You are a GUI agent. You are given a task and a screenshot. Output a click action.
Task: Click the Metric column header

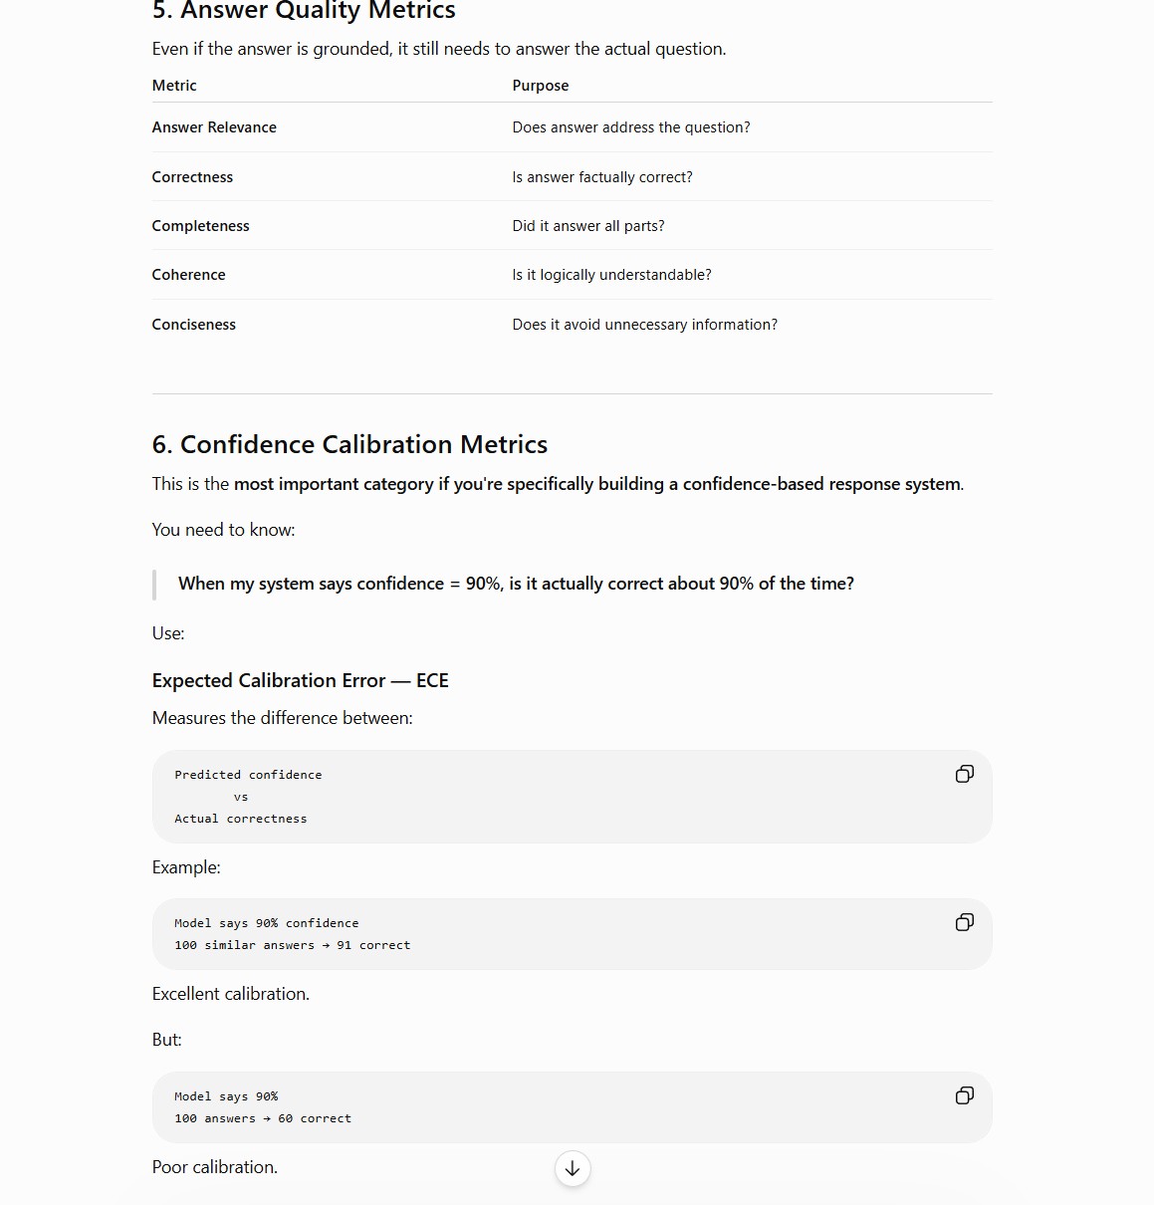tap(174, 86)
